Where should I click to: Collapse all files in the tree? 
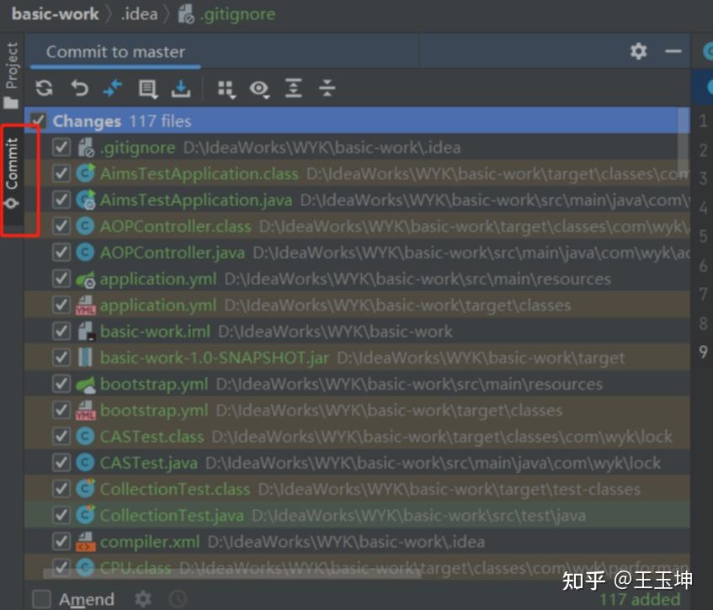327,88
